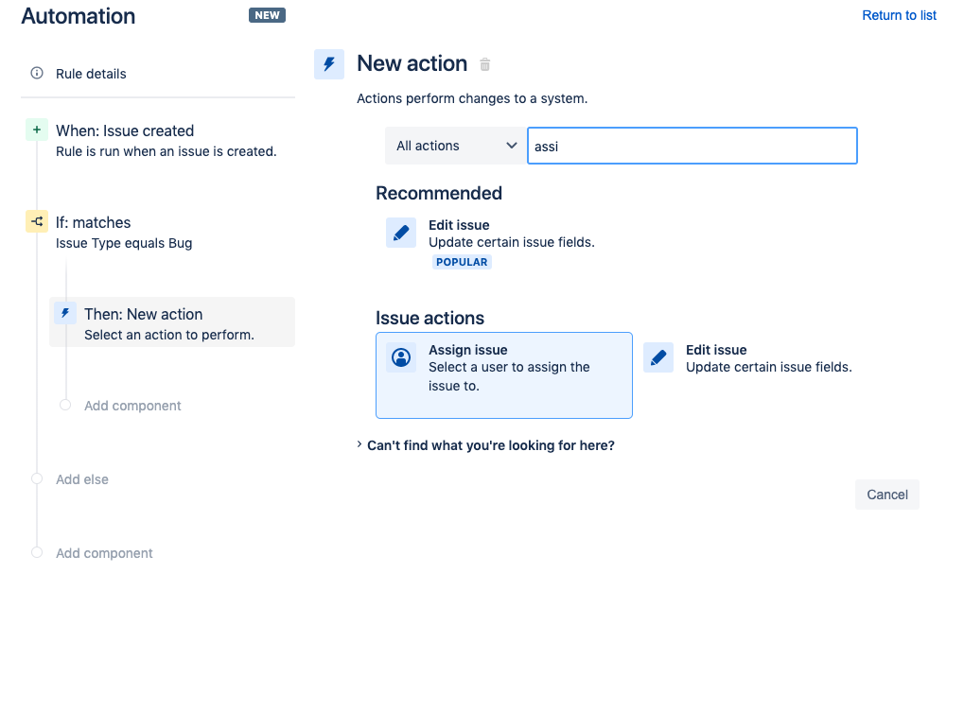Select the branch condition icon beside If: matches
This screenshot has height=712, width=964.
click(36, 221)
